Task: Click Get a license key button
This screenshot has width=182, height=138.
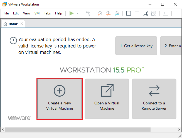Action: coord(136,46)
